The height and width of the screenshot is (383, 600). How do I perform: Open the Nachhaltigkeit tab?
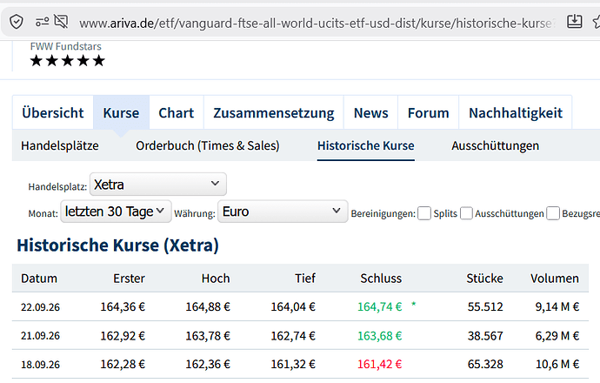(516, 112)
